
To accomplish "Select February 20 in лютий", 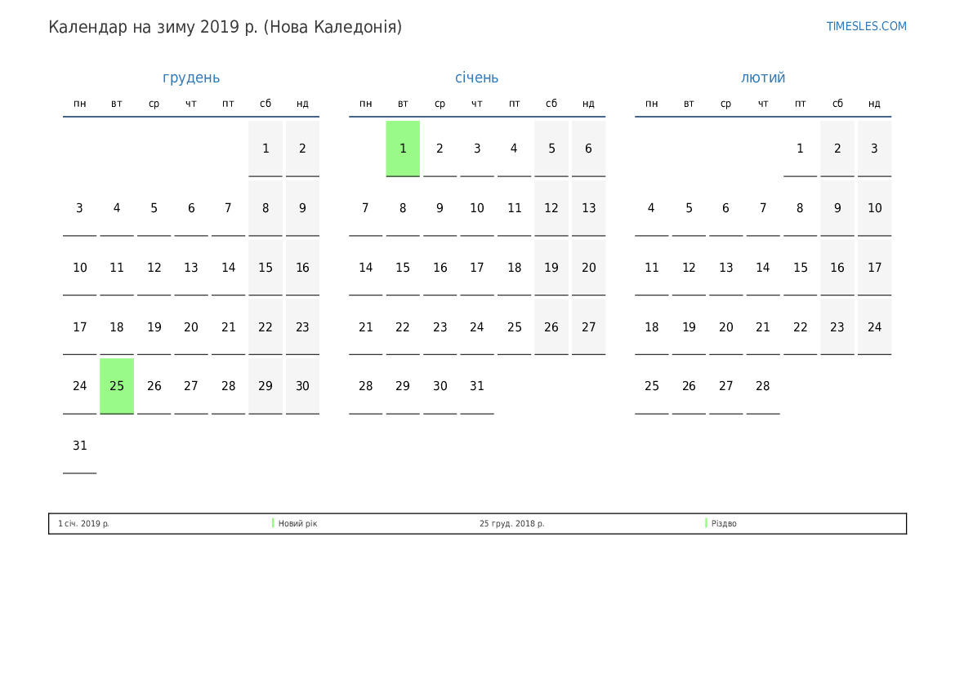I will [x=726, y=326].
